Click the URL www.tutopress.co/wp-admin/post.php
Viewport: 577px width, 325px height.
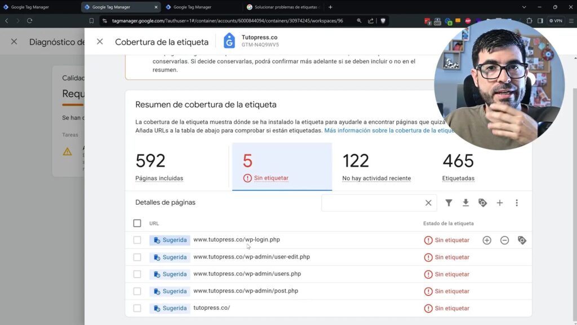click(x=246, y=291)
